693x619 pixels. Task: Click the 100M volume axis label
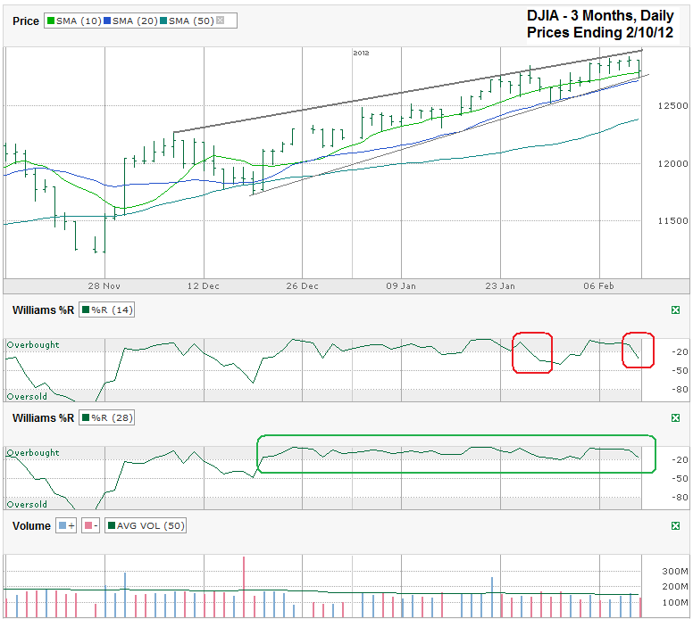pos(675,602)
